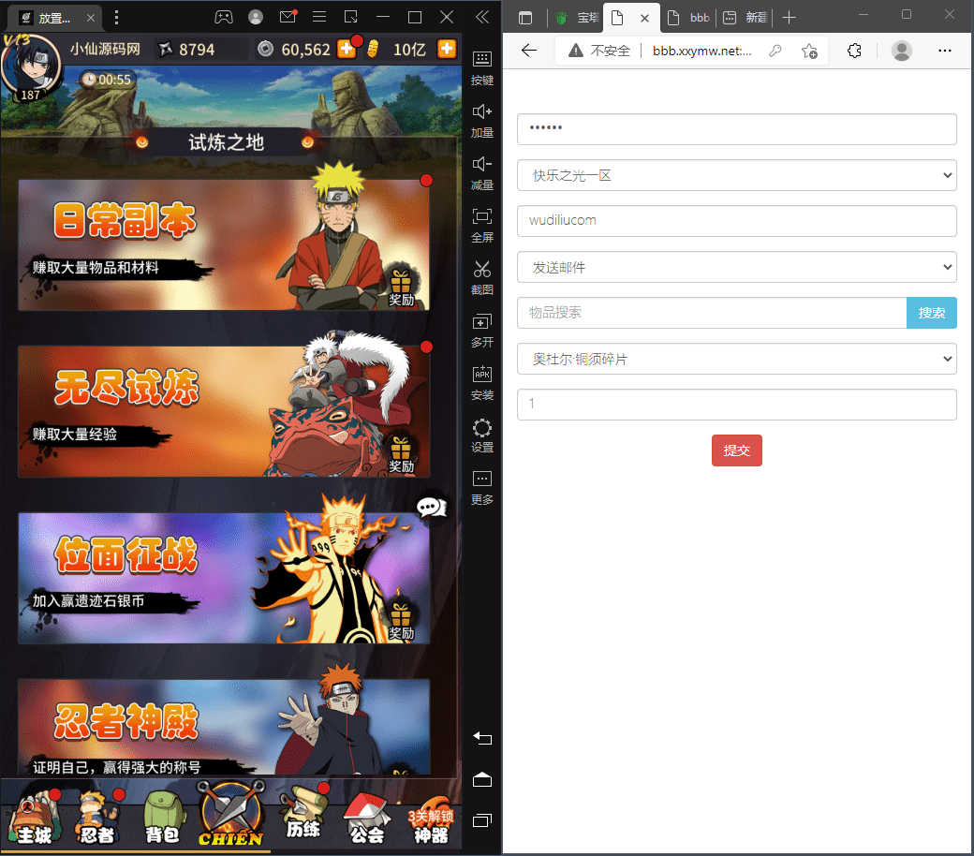Open the browser tab actions menu icon
Screen dimensions: 974x856
tap(525, 18)
